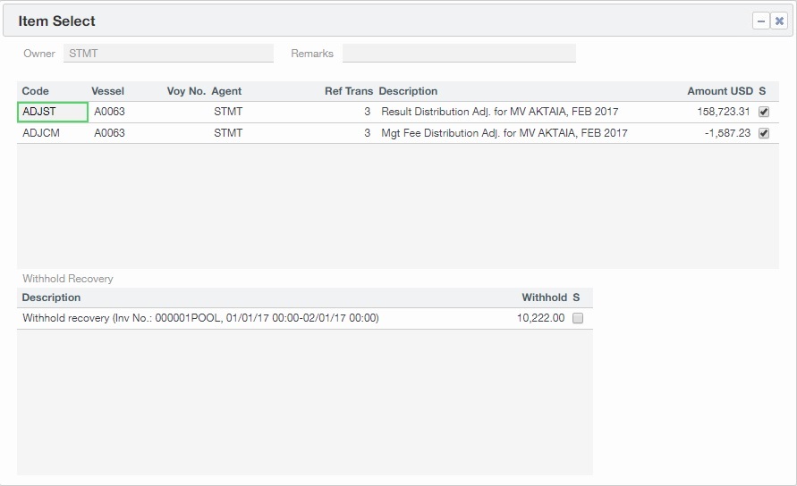Click the Withhold Recovery section label
Screen dimensions: 797x486
(68, 279)
